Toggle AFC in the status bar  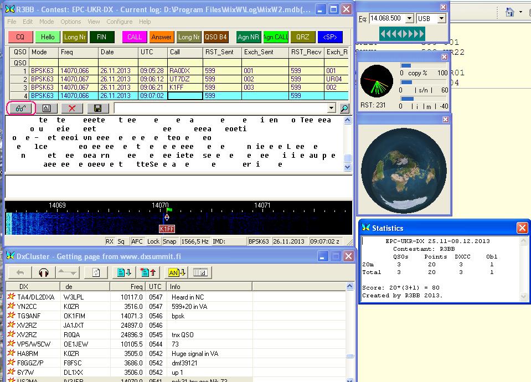click(x=138, y=241)
